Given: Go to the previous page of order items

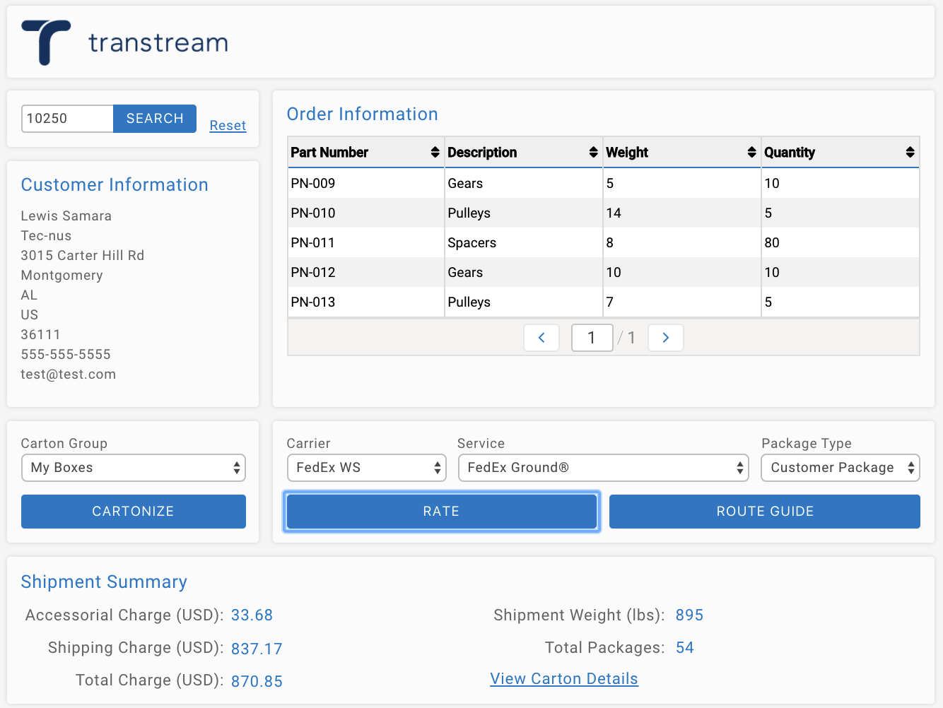Looking at the screenshot, I should click(x=541, y=338).
